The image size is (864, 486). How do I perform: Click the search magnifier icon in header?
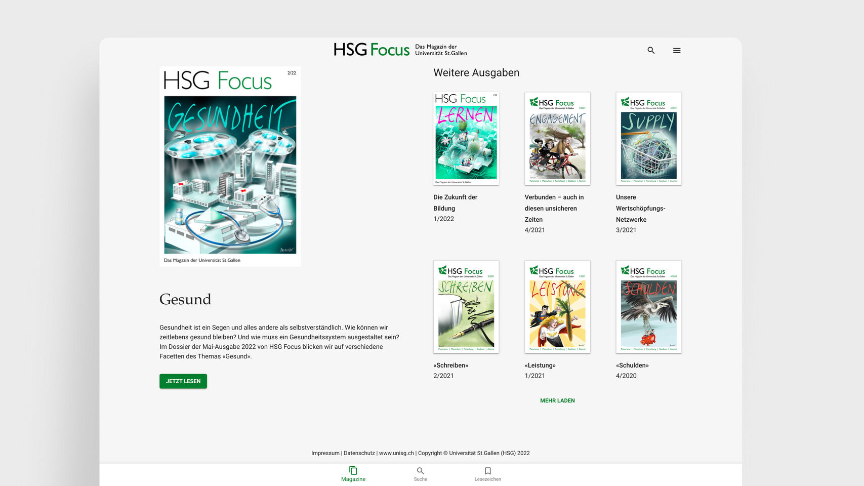pyautogui.click(x=651, y=50)
